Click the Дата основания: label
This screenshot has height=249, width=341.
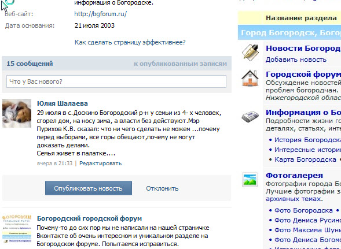pyautogui.click(x=30, y=25)
